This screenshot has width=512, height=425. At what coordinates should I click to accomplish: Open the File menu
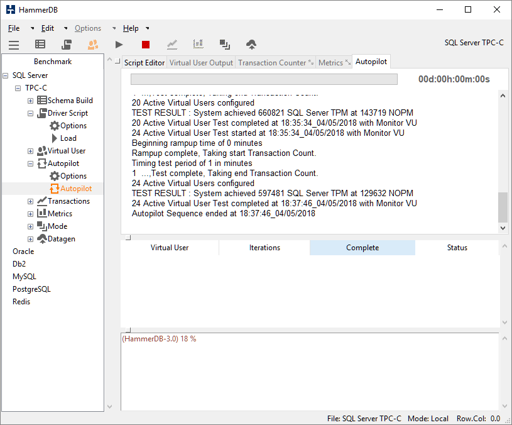tap(14, 28)
